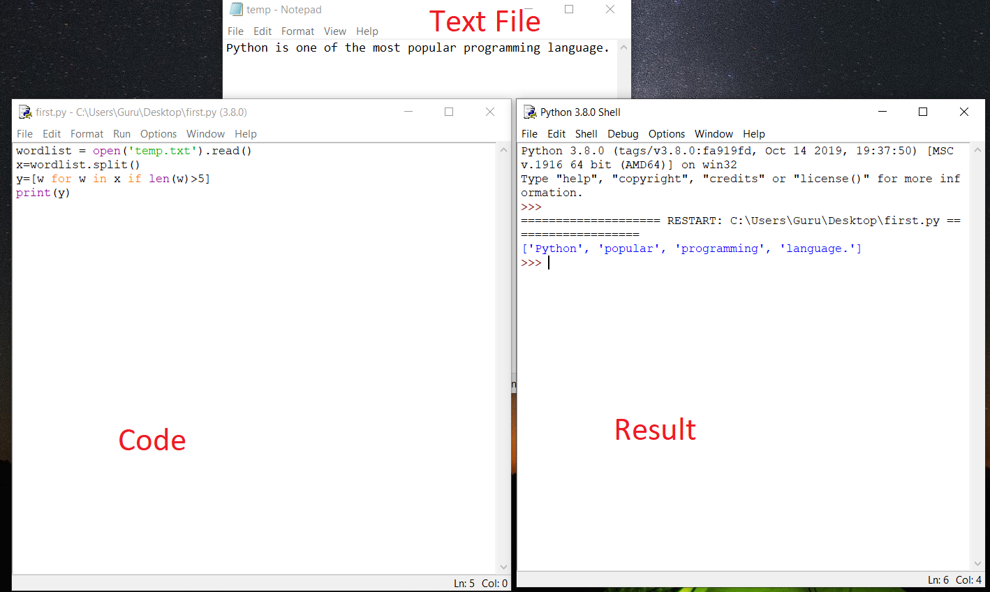Open the Debug menu in the Python Shell
Screen dimensions: 990x592
[623, 134]
